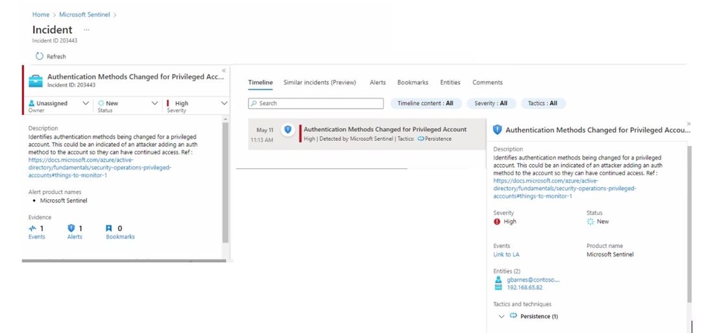
Task: Open docs link in incident description
Action: (100, 167)
